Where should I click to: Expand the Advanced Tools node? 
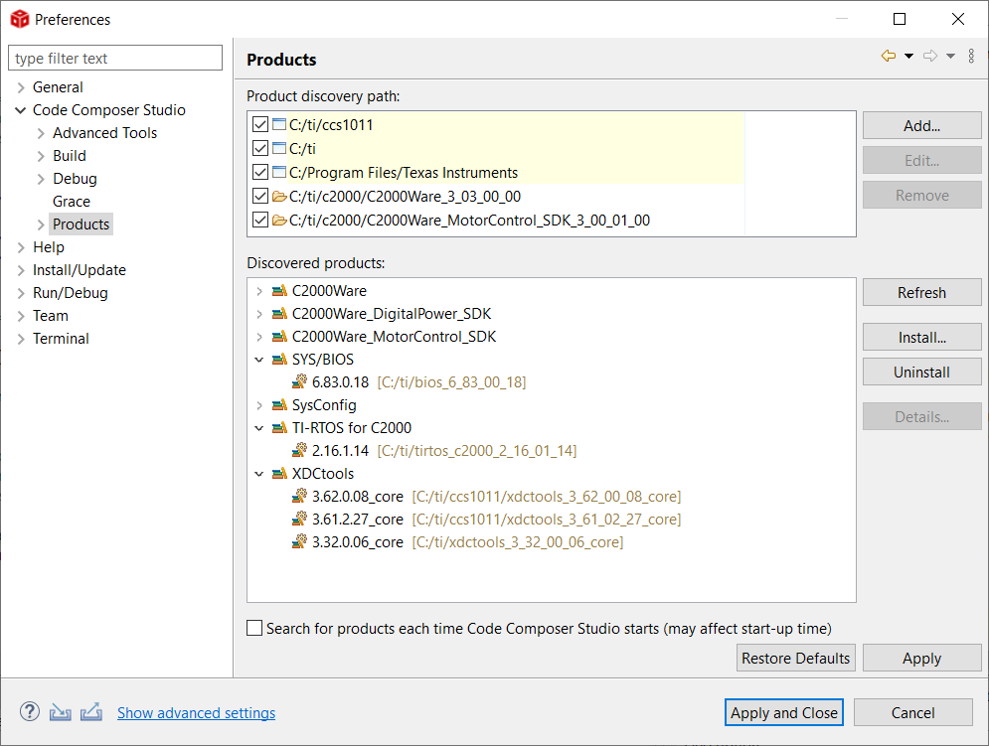coord(41,133)
